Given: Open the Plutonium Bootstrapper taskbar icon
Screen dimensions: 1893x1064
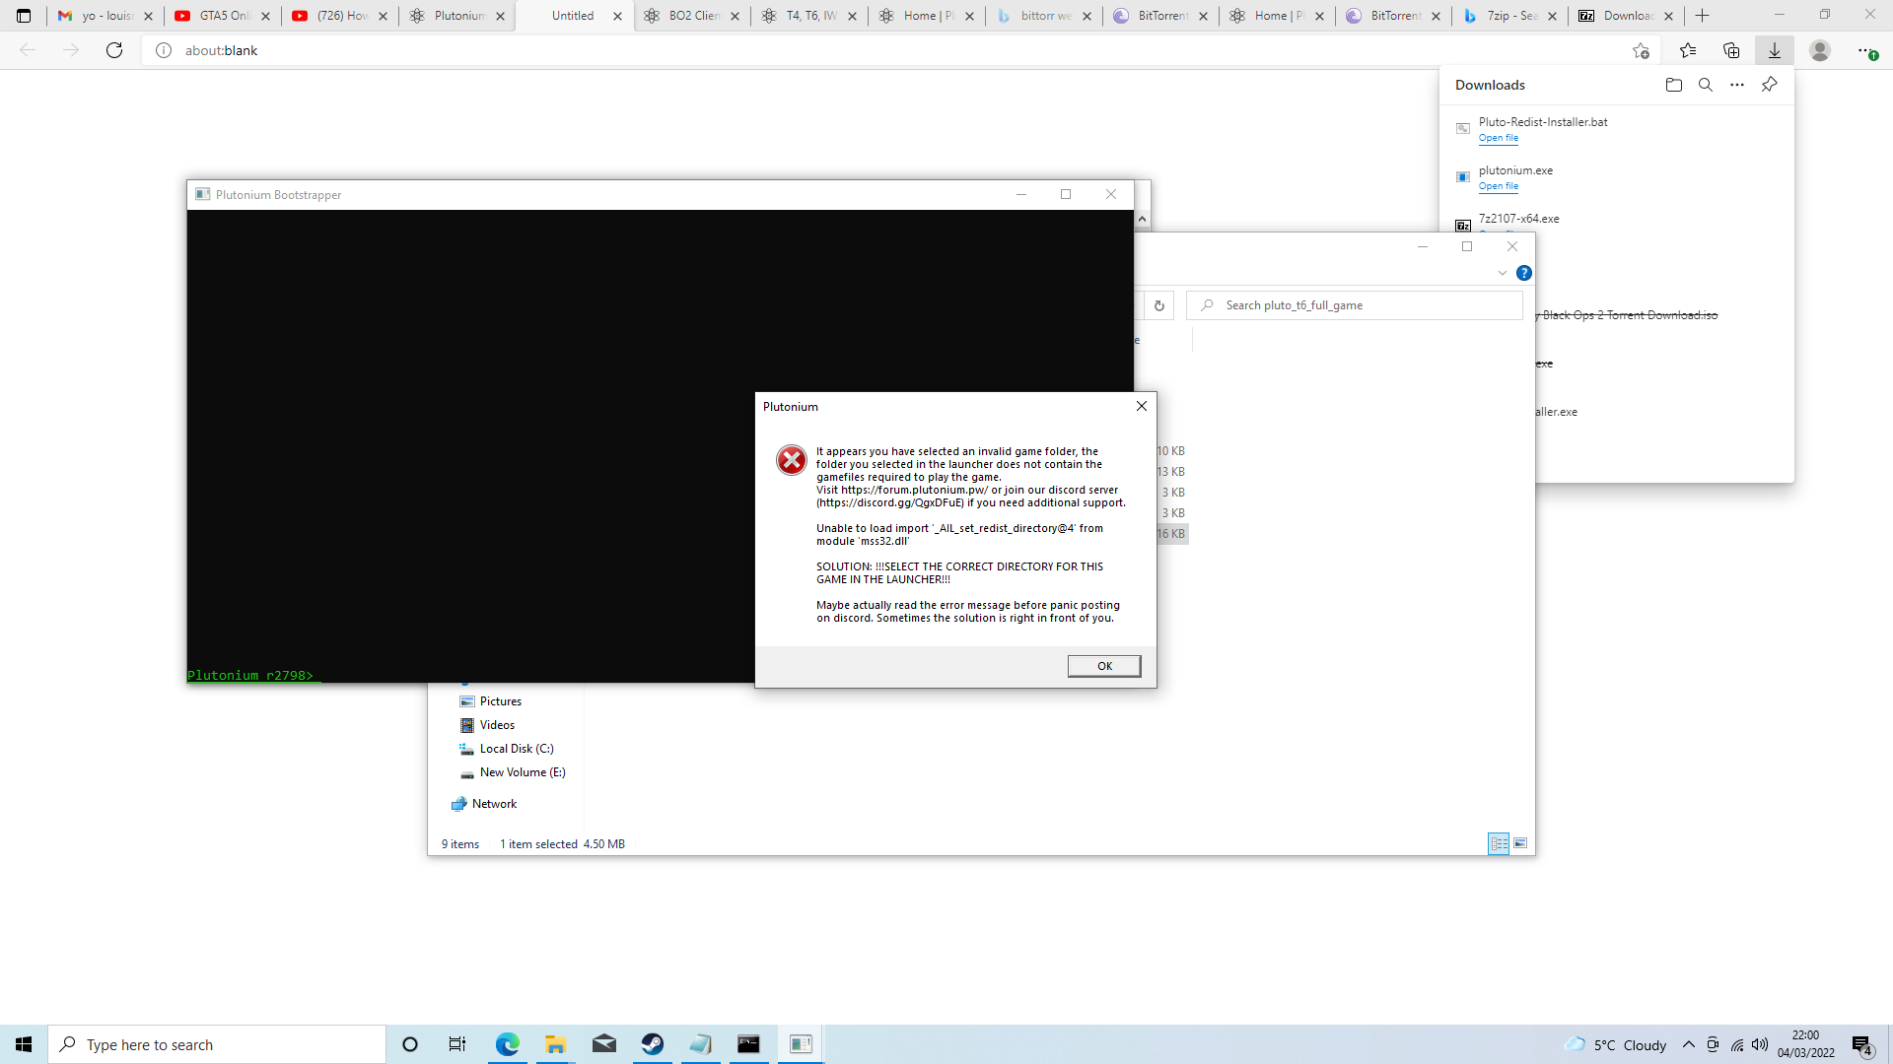Looking at the screenshot, I should click(801, 1044).
